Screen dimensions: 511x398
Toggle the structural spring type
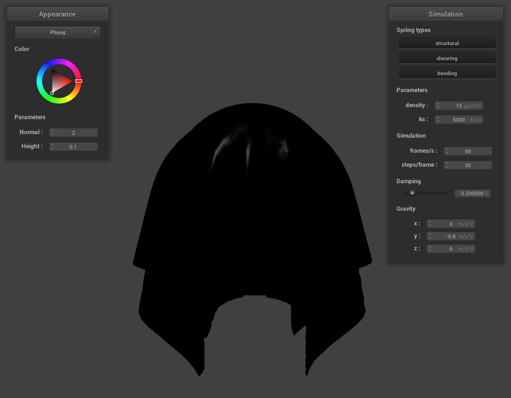[447, 43]
